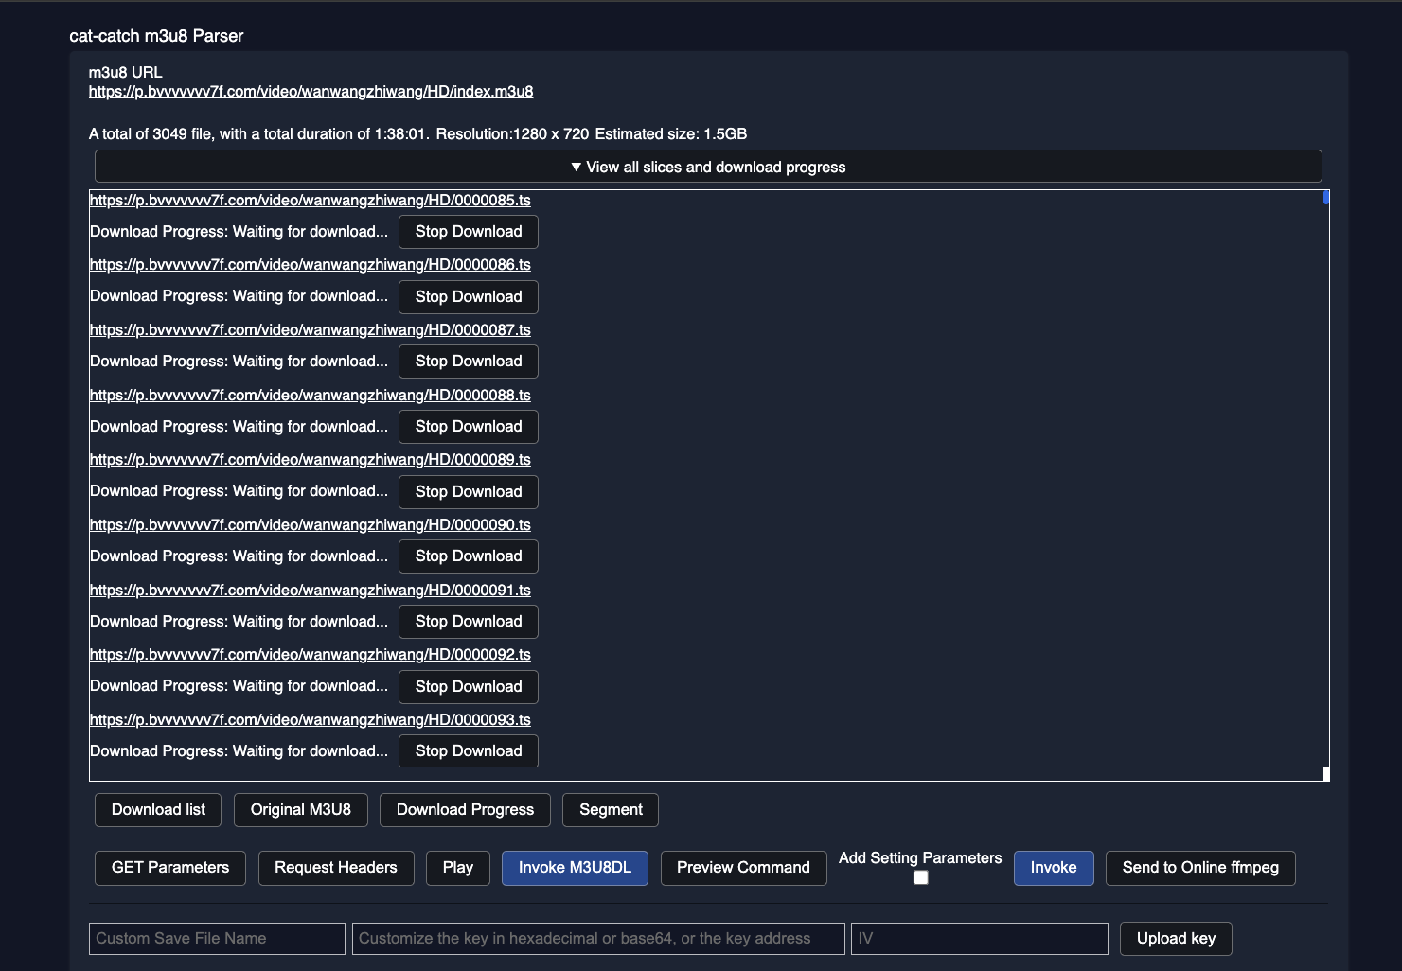
Task: Focus the Custom Save File Name field
Action: (x=217, y=939)
